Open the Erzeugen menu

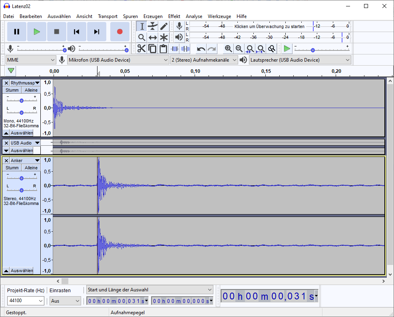(153, 16)
